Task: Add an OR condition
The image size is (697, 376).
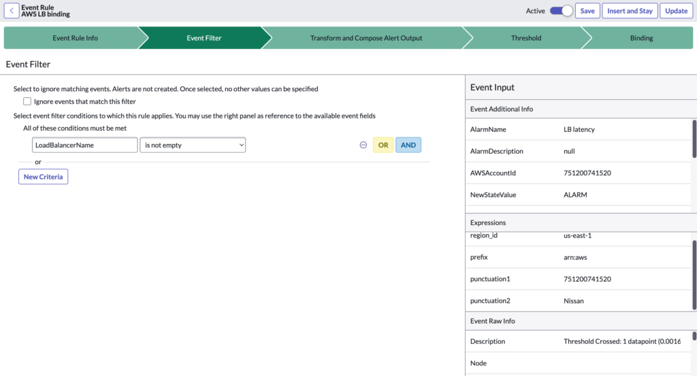Action: coord(383,145)
